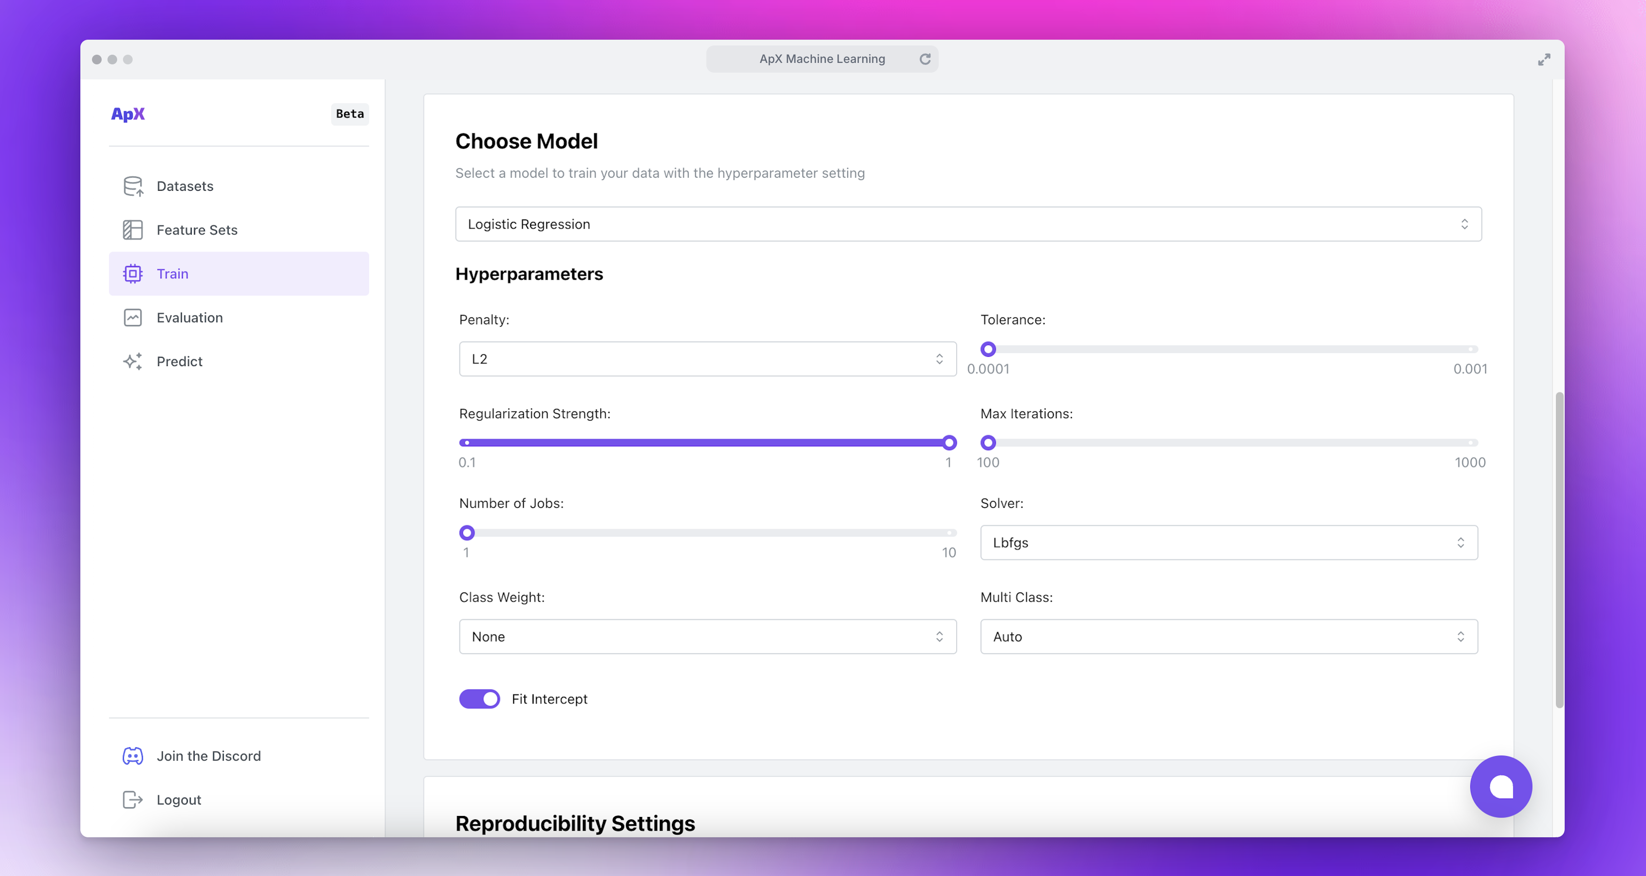This screenshot has width=1646, height=876.
Task: Expand the Multi Class Auto dropdown
Action: coord(1228,636)
